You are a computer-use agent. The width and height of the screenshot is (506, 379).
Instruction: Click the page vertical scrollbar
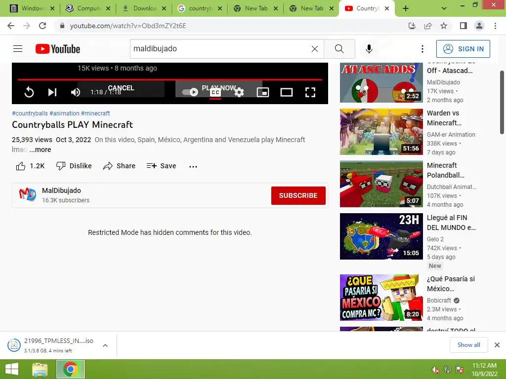click(x=502, y=102)
